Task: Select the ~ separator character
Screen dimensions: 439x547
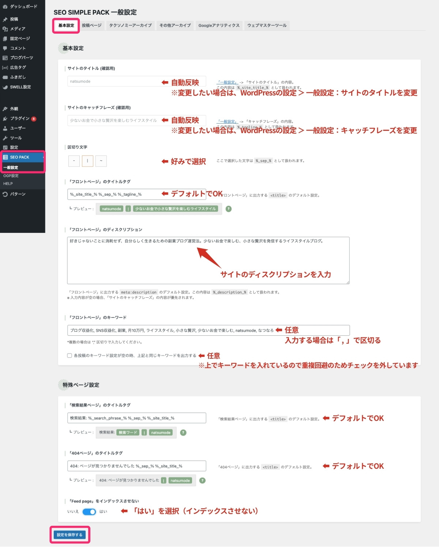Action: click(x=101, y=161)
